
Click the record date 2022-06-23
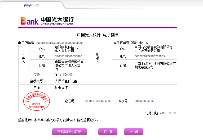click(168, 113)
